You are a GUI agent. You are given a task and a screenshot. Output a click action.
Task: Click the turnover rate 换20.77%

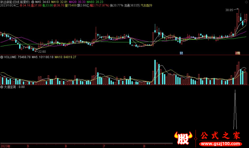click(116, 5)
